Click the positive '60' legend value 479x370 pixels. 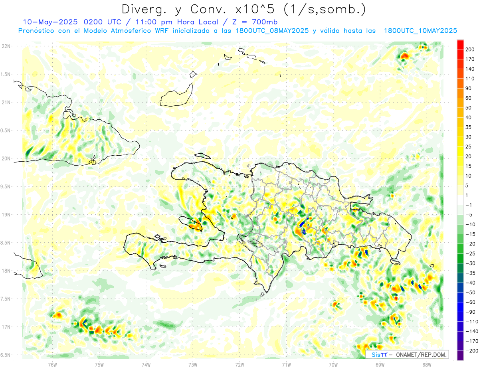tap(469, 98)
